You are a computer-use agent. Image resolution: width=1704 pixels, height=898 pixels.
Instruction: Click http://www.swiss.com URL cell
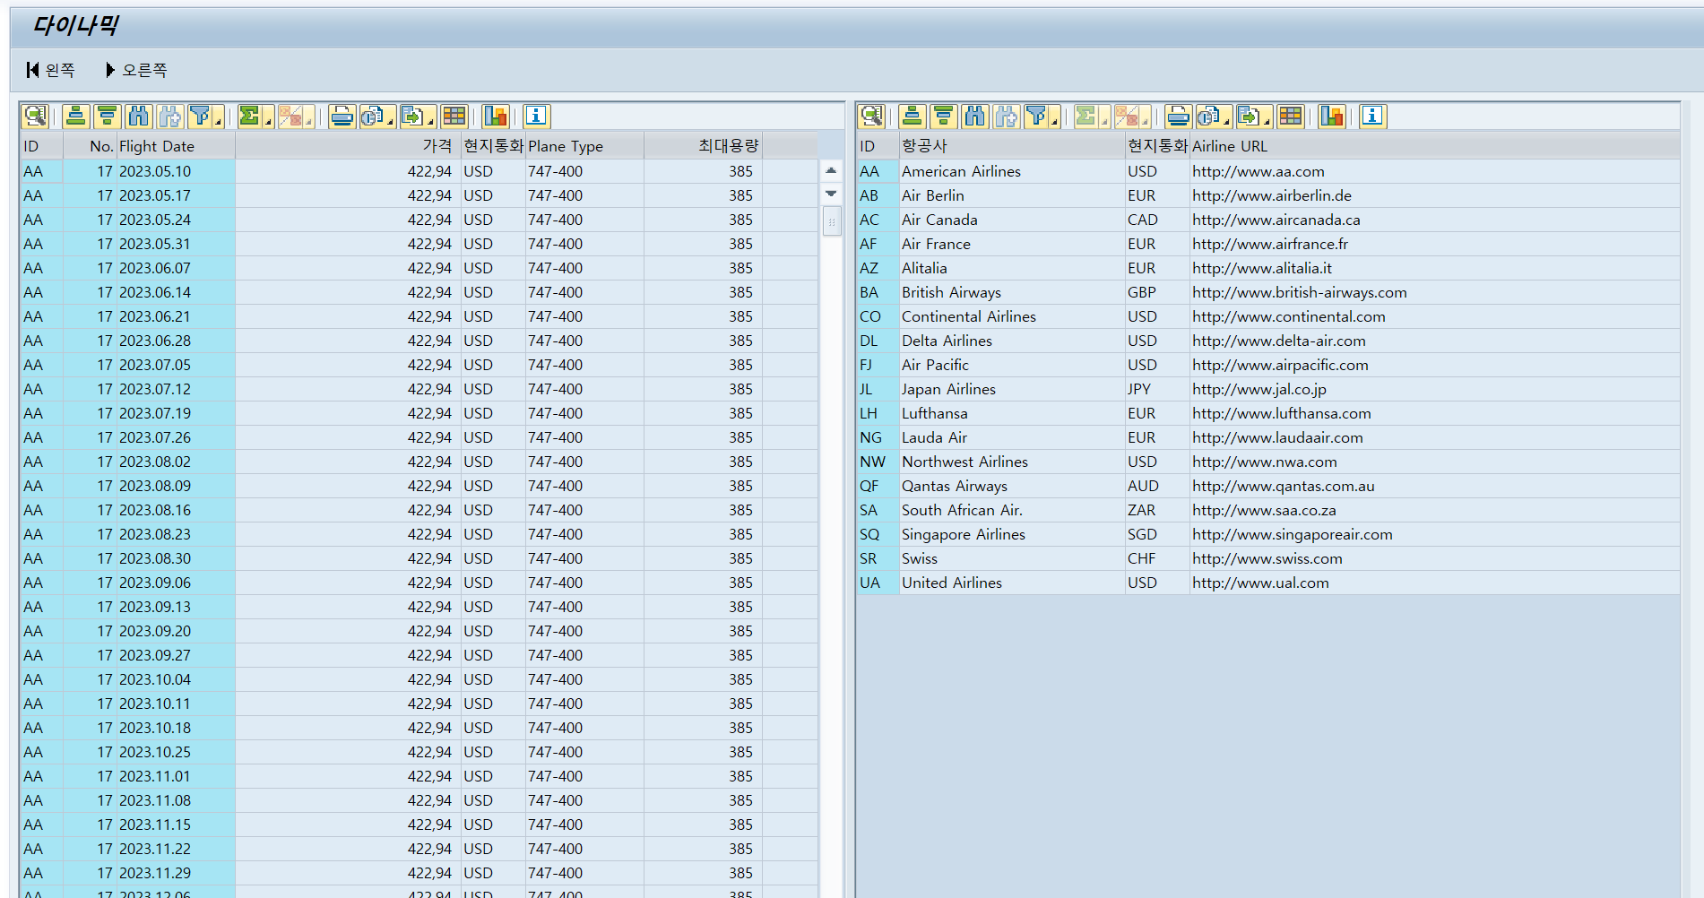coord(1434,558)
